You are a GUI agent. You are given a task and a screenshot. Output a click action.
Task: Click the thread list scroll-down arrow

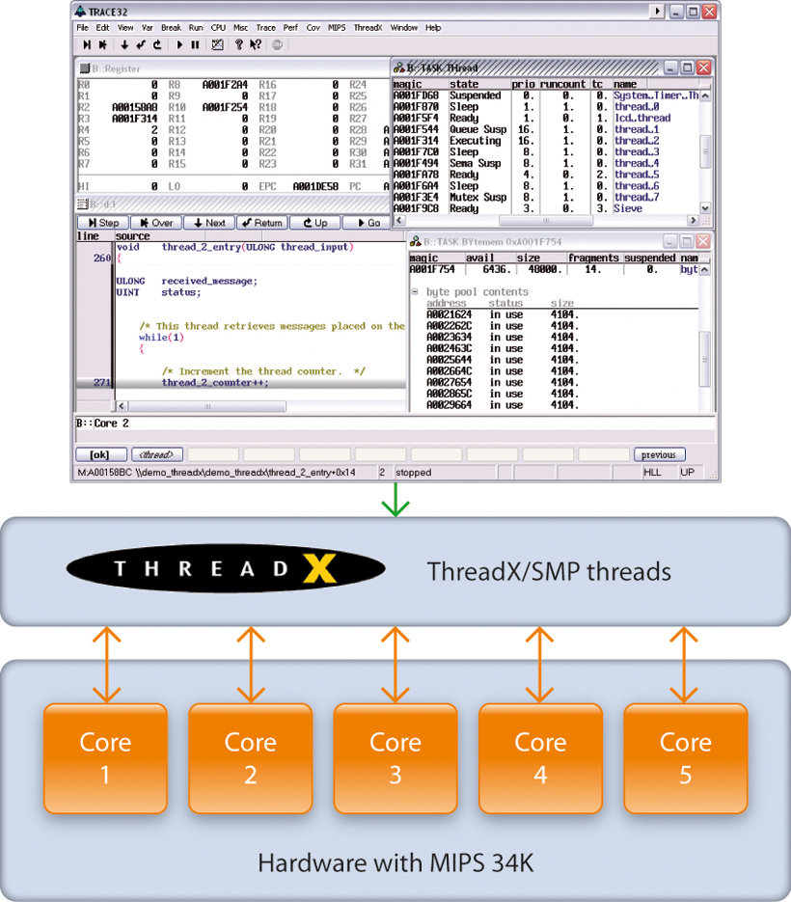coord(705,208)
